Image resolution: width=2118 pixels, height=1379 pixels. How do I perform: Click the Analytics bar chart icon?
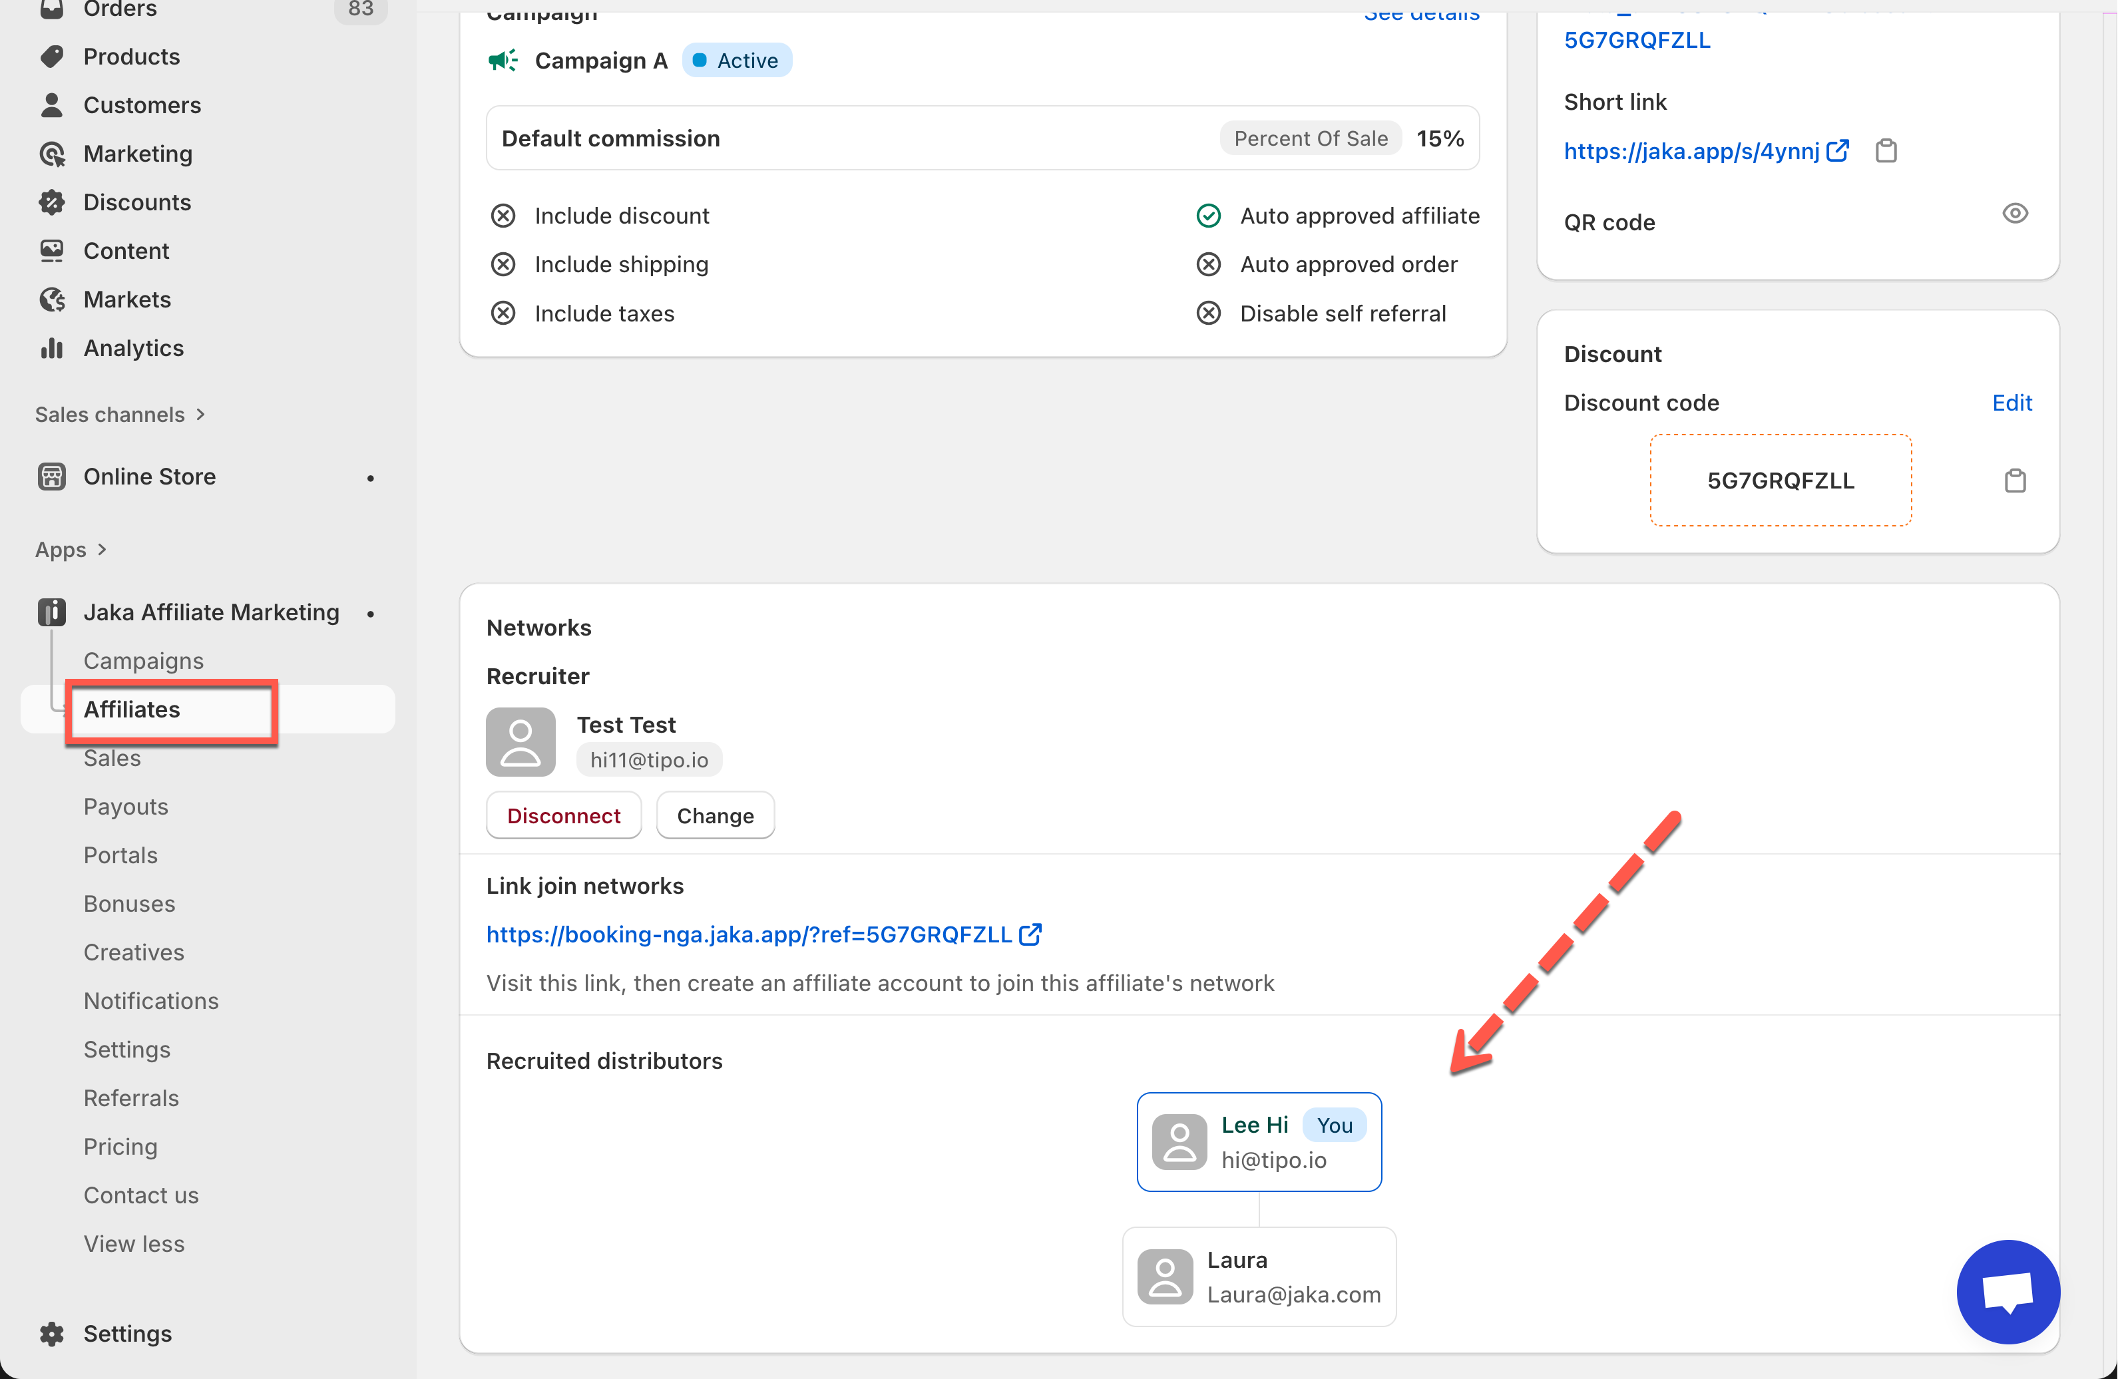pos(52,348)
